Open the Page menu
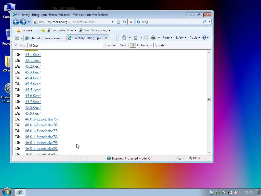The image size is (261, 196). (x=167, y=38)
